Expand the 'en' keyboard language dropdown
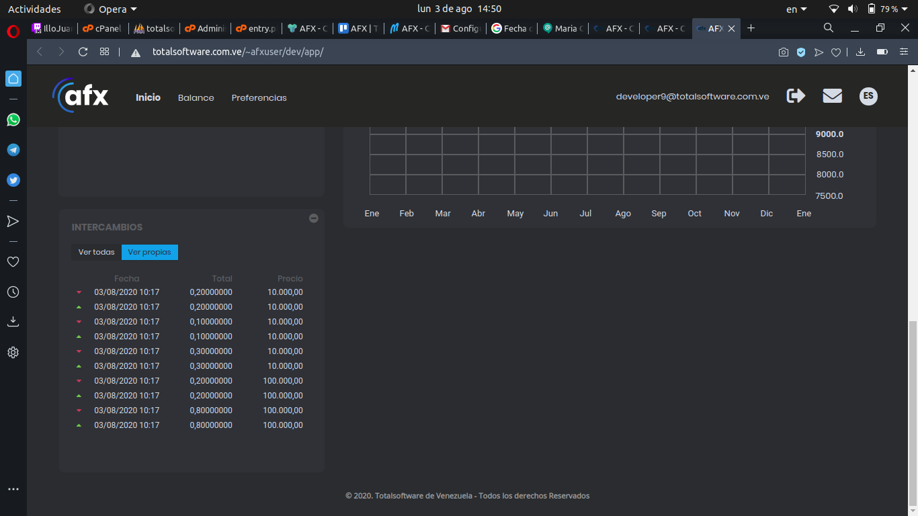 [796, 9]
